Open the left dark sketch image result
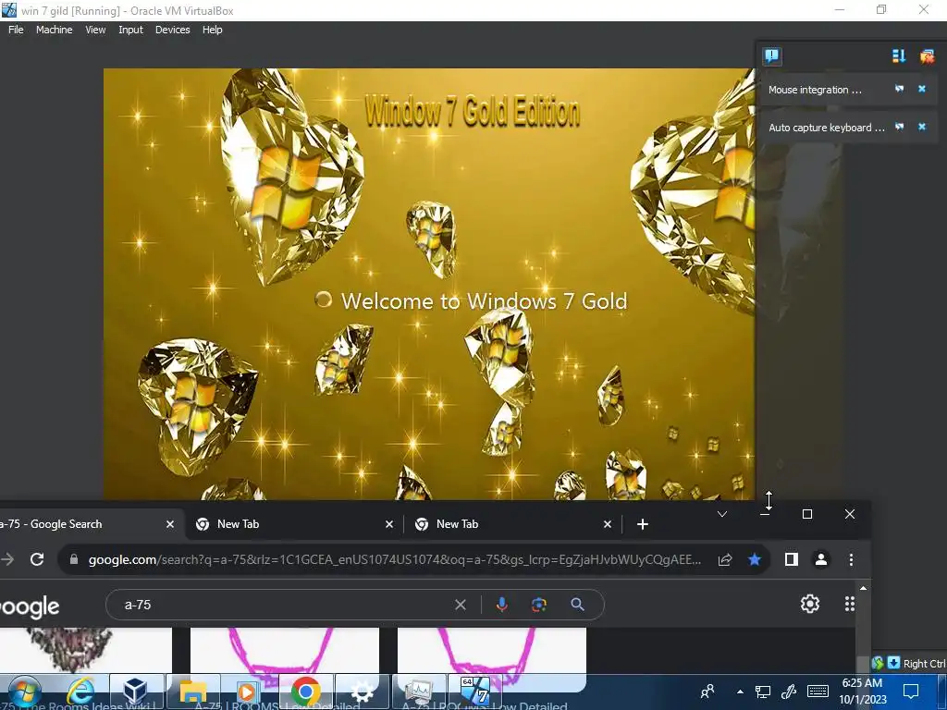 click(x=86, y=651)
